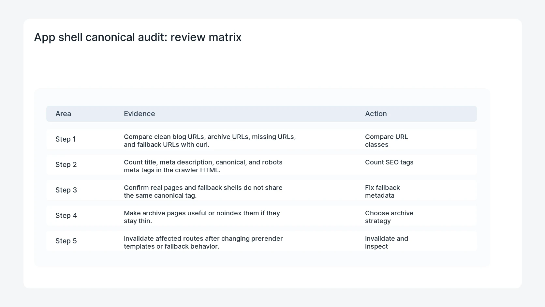Click evidence text 'Count title, meta description, canonical'
The image size is (545, 307).
[x=203, y=166]
